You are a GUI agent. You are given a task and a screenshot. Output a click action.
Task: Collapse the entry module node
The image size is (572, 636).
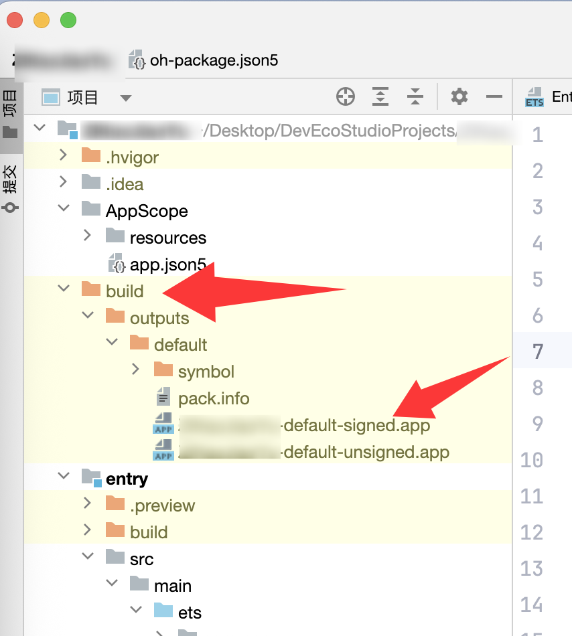64,476
